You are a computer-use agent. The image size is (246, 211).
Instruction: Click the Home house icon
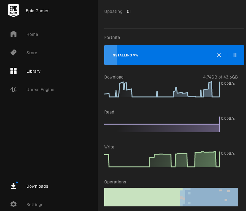tap(13, 34)
